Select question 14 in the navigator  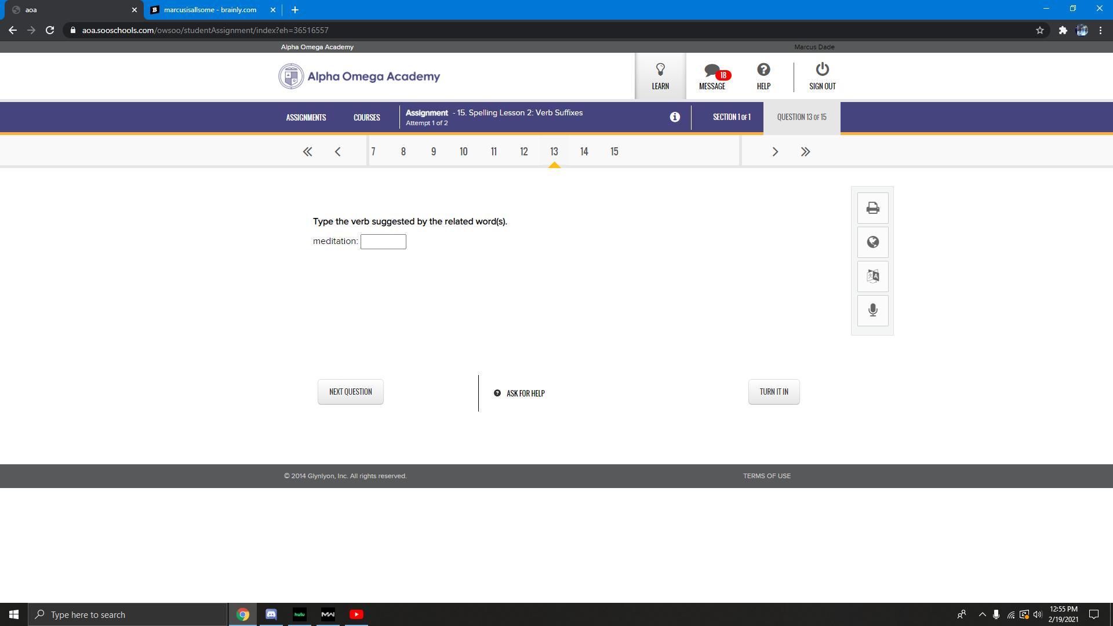(584, 152)
